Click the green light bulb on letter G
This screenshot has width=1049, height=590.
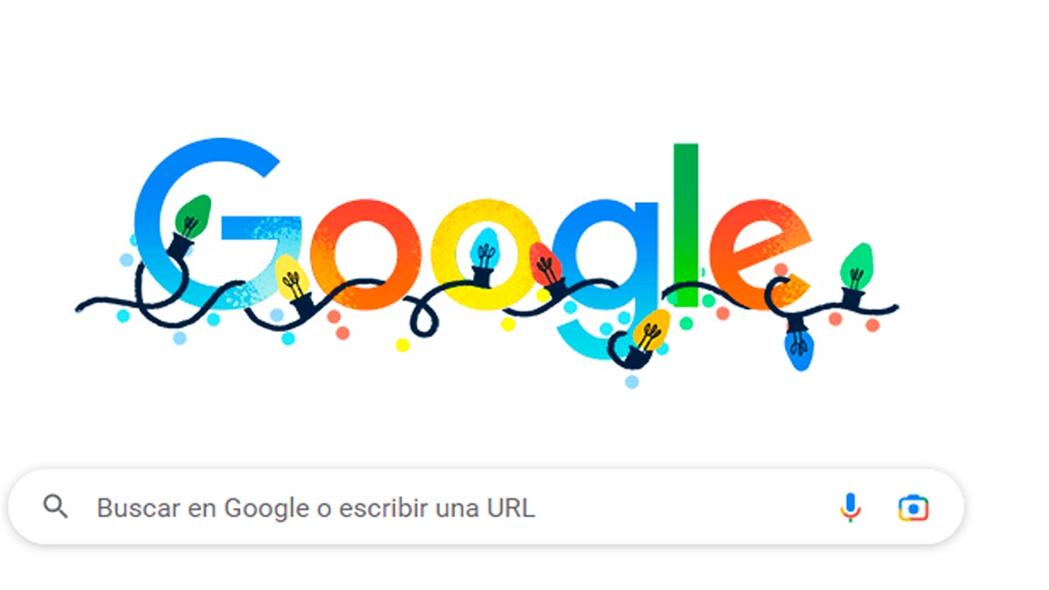[x=193, y=218]
